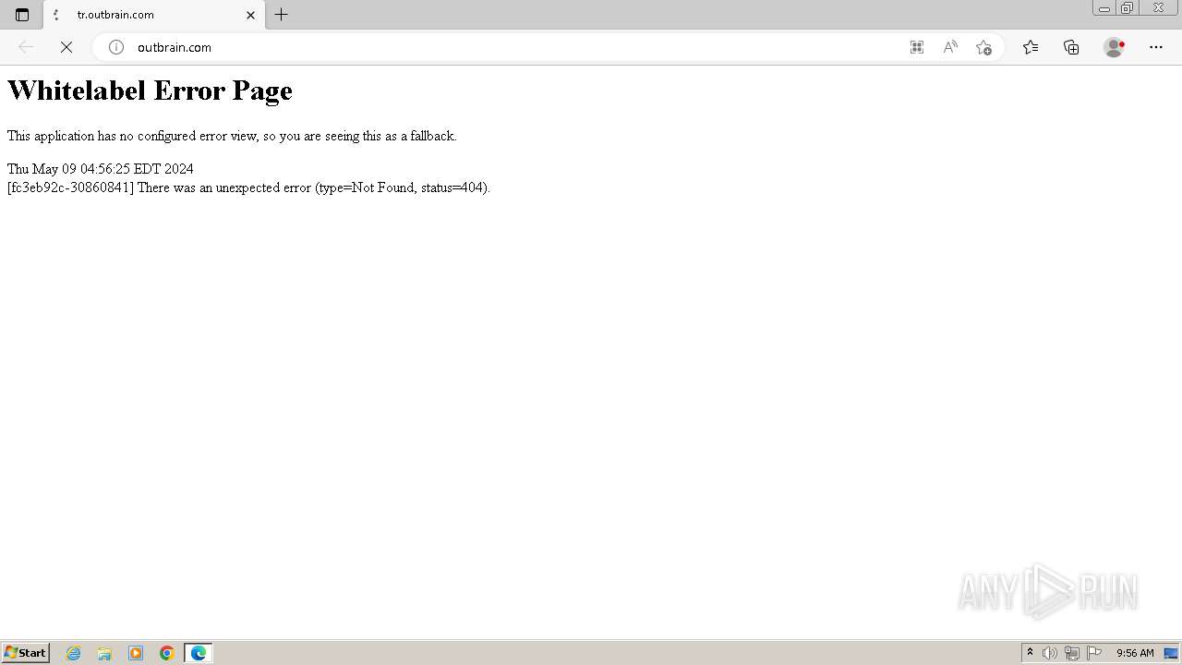Click the 'no configured error view' sentence

[x=232, y=136]
